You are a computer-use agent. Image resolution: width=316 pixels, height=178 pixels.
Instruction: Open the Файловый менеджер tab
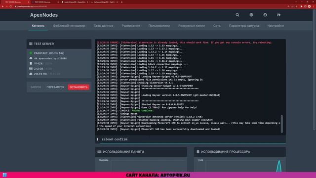click(69, 26)
